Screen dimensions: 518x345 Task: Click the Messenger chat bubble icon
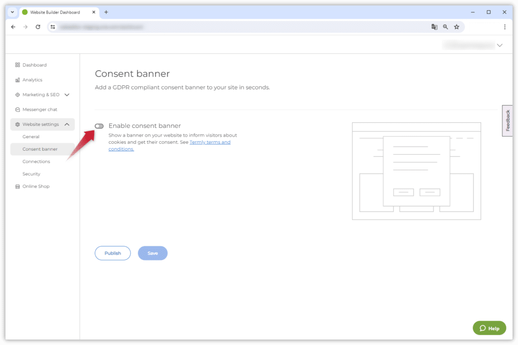pyautogui.click(x=18, y=109)
